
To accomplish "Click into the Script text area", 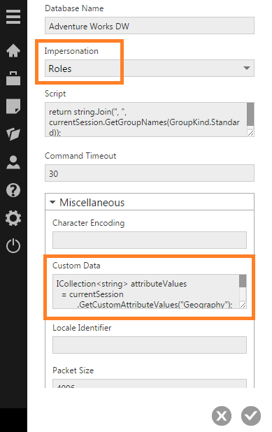I will click(x=145, y=120).
